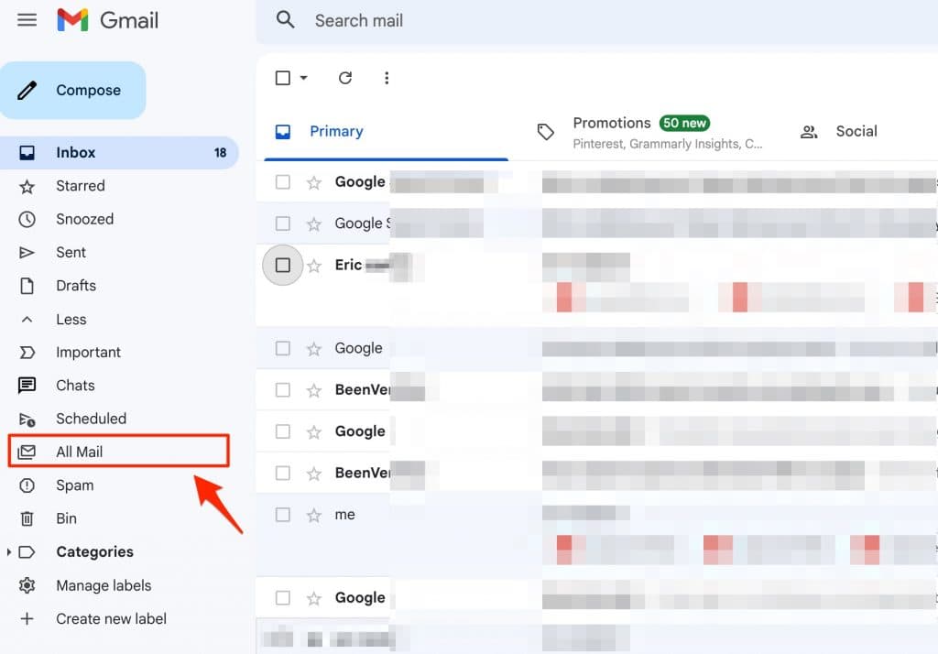The height and width of the screenshot is (654, 938).
Task: Open the Inbox folder
Action: (x=119, y=153)
